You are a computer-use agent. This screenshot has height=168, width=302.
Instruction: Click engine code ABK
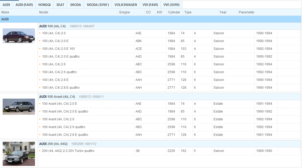click(139, 41)
